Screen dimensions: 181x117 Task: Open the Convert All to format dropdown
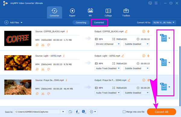point(164,22)
